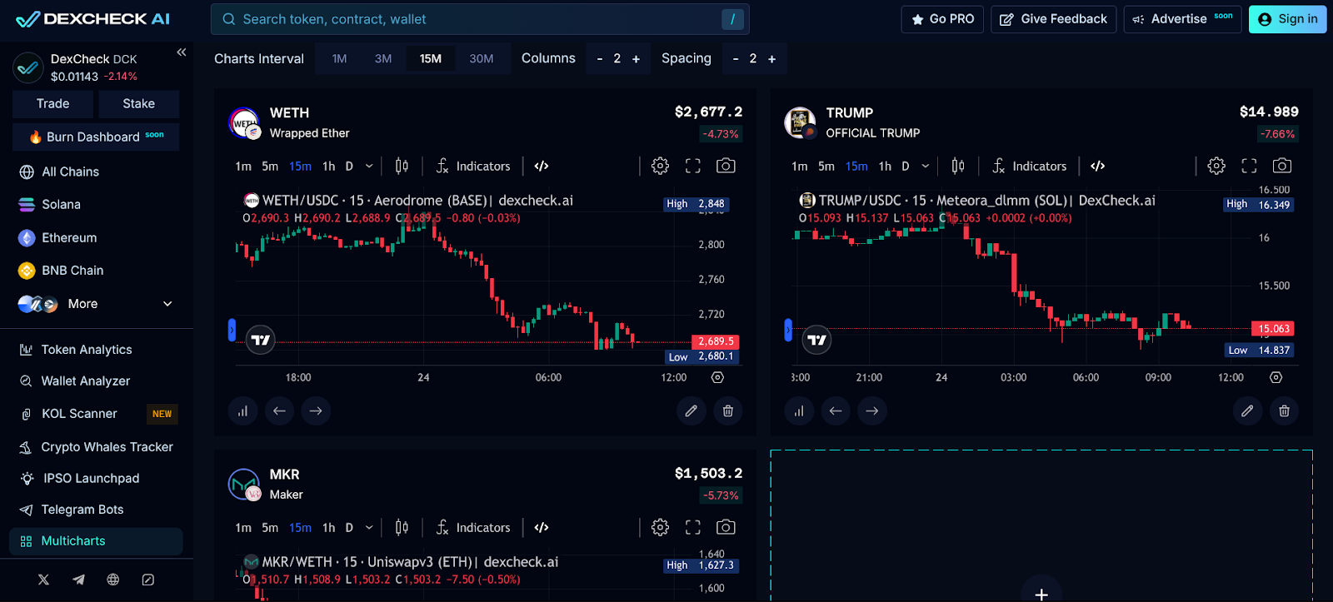Image resolution: width=1333 pixels, height=602 pixels.
Task: Open website globe icon in sidebar footer
Action: click(x=113, y=580)
